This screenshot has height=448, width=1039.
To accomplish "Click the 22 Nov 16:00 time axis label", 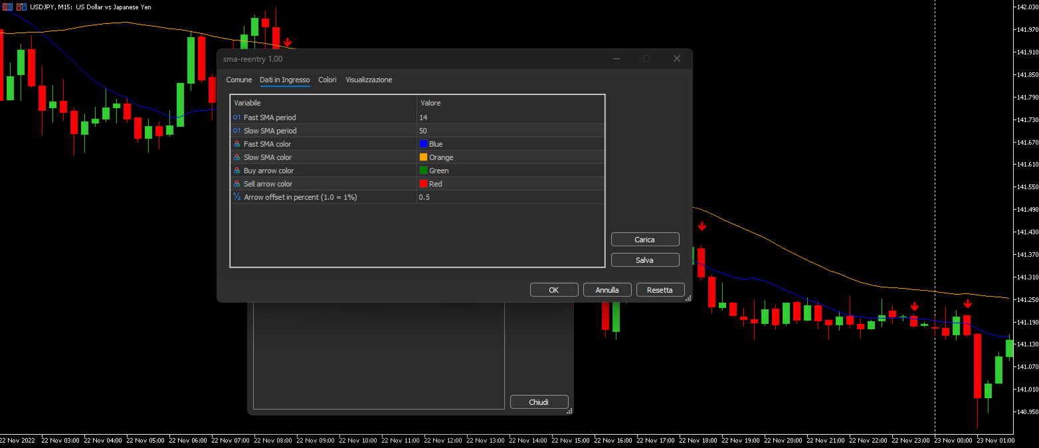I will coord(613,440).
